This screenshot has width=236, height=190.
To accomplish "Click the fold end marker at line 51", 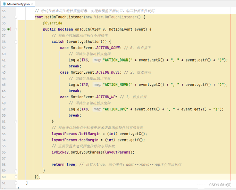I will pos(16,122).
